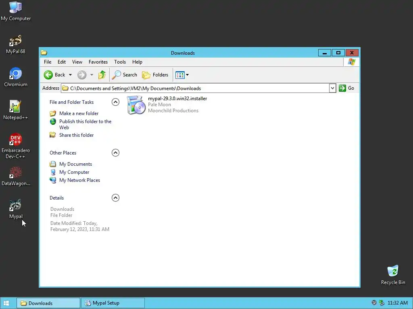Go up one folder level

point(102,75)
